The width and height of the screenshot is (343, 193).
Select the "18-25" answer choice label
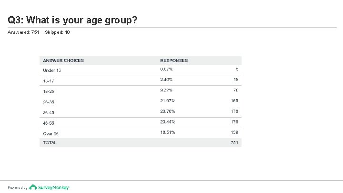49,91
